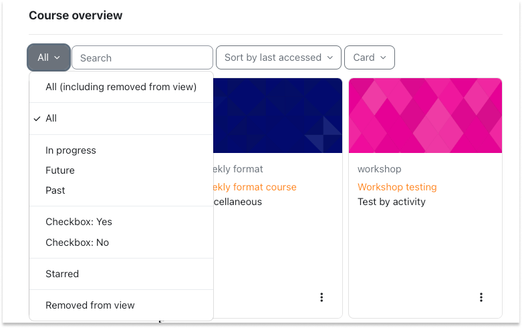Open the three-dot menu on Workshop testing card

[x=481, y=297]
